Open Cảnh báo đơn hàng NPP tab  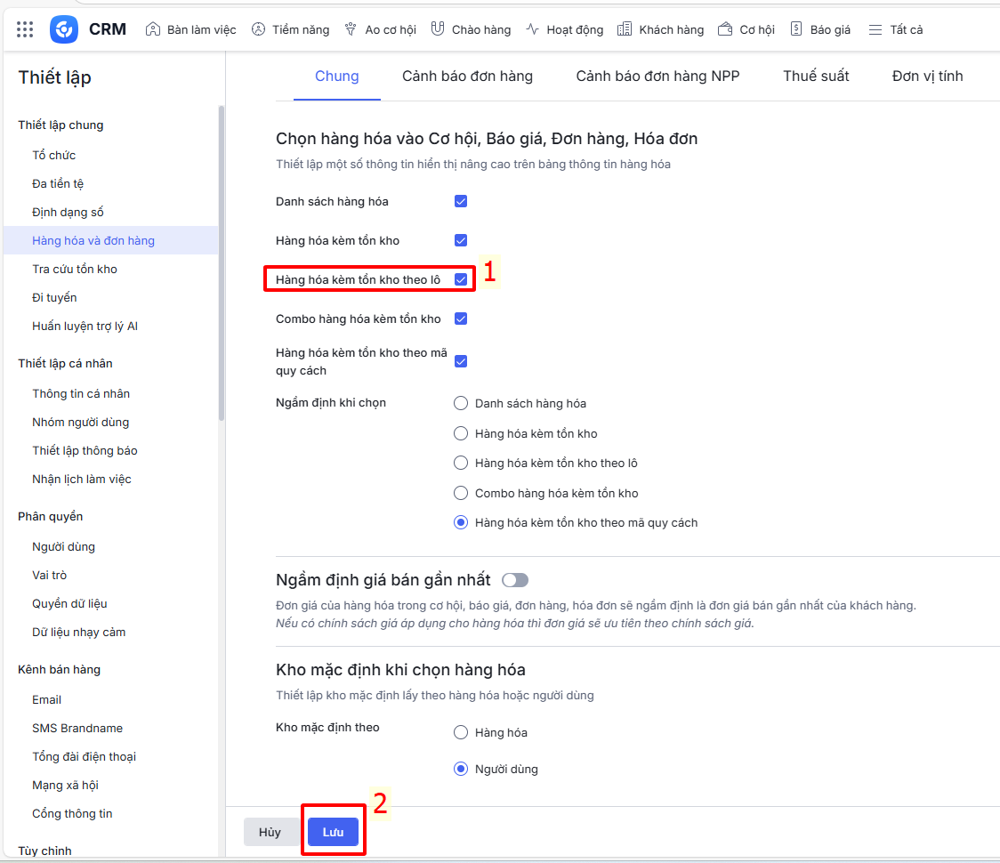657,77
